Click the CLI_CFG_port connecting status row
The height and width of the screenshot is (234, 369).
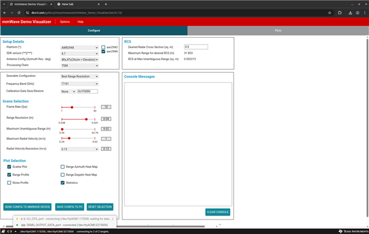[65, 219]
